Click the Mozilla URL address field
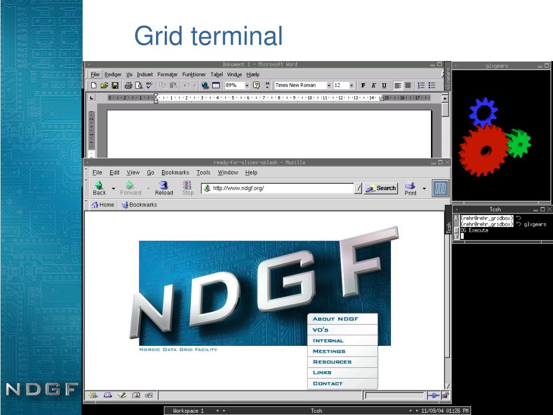The image size is (553, 415). (278, 188)
